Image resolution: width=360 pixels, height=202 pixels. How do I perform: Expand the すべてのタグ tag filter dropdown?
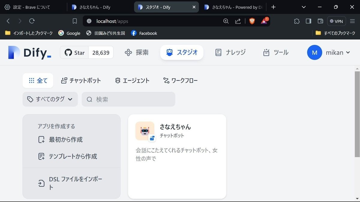coord(50,99)
